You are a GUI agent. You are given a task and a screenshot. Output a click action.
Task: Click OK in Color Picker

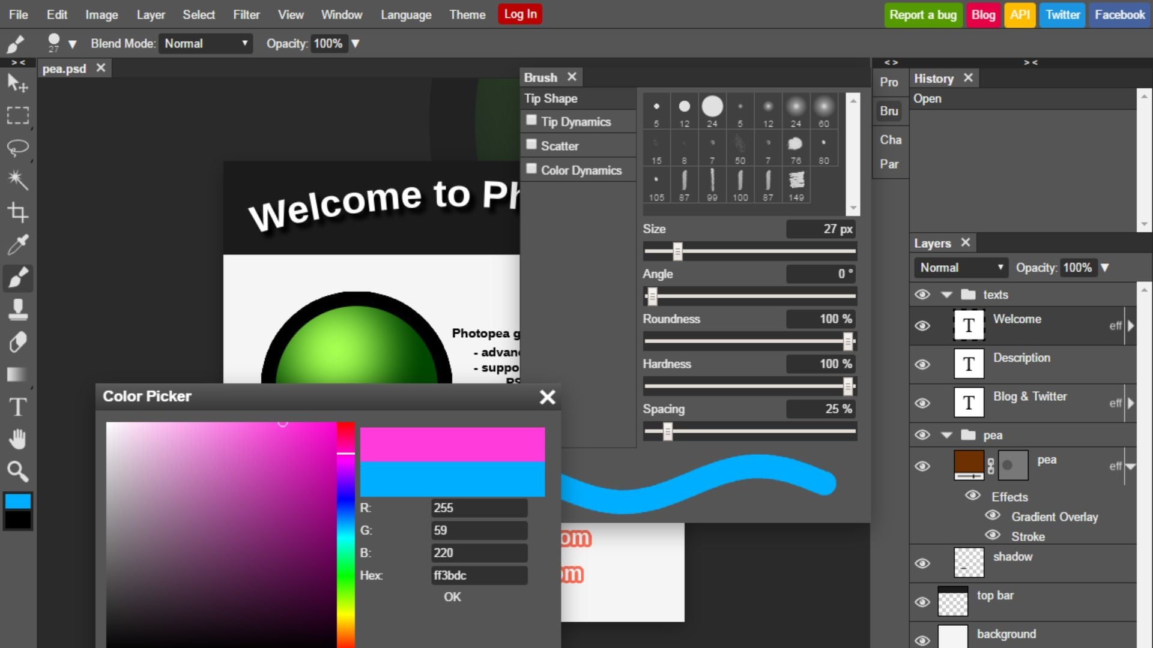click(452, 597)
